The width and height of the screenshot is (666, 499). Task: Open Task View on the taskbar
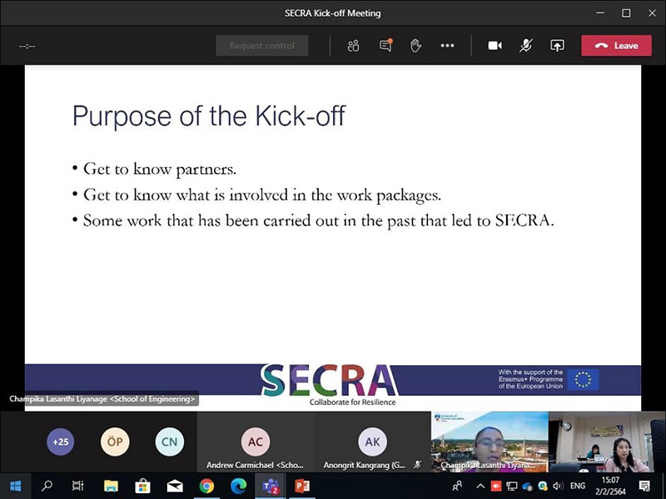pos(78,486)
